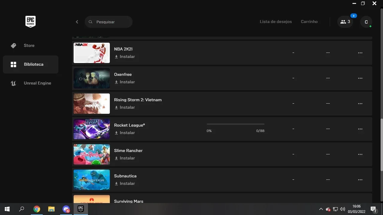Click the Pesquisar search field
This screenshot has width=383, height=215.
pos(109,22)
